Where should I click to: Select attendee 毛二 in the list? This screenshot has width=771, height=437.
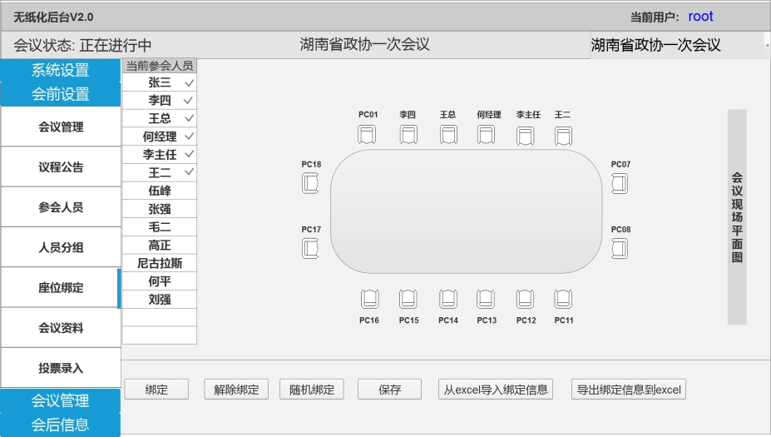click(160, 227)
